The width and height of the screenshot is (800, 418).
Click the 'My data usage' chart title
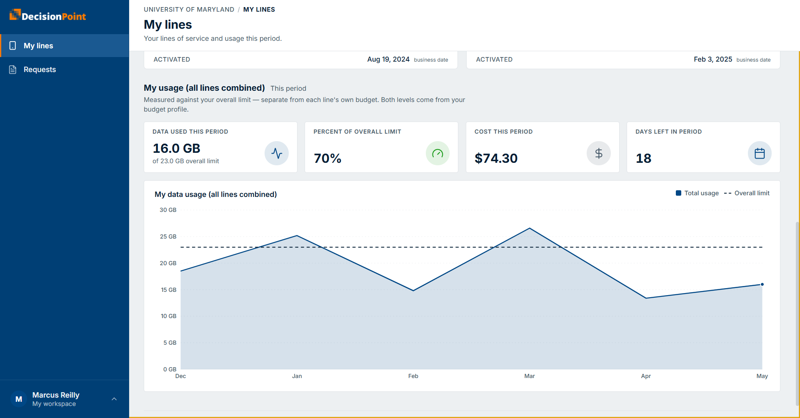(215, 194)
